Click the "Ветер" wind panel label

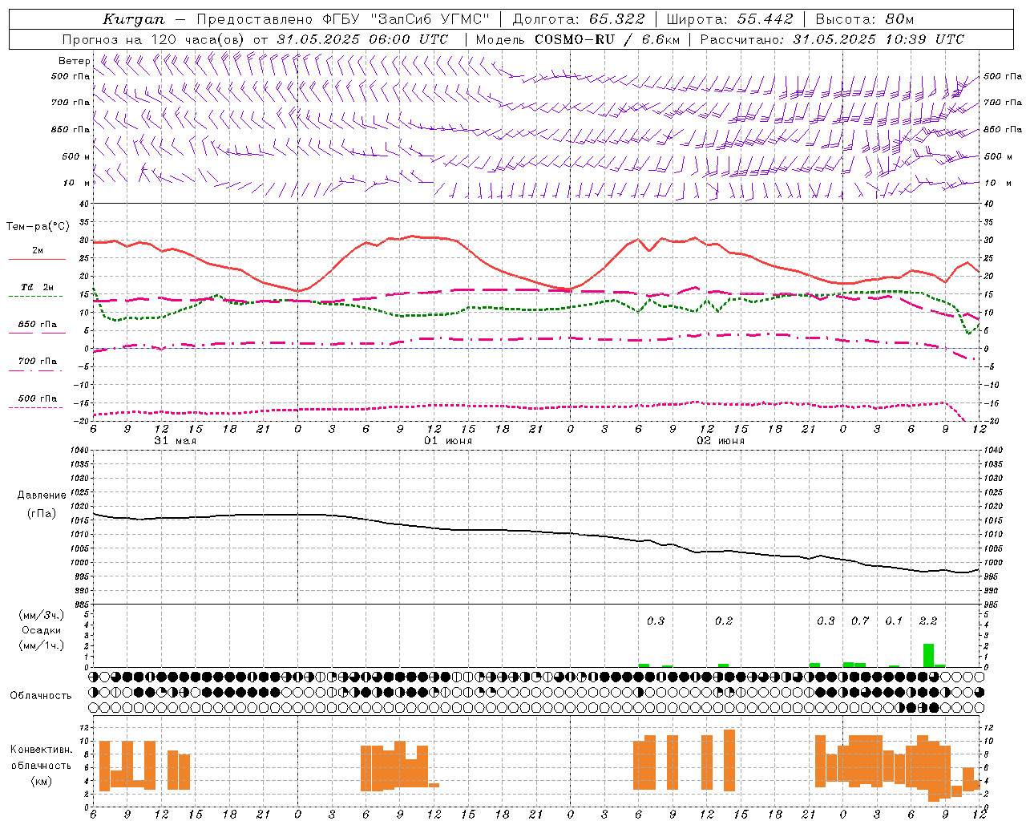(x=74, y=61)
